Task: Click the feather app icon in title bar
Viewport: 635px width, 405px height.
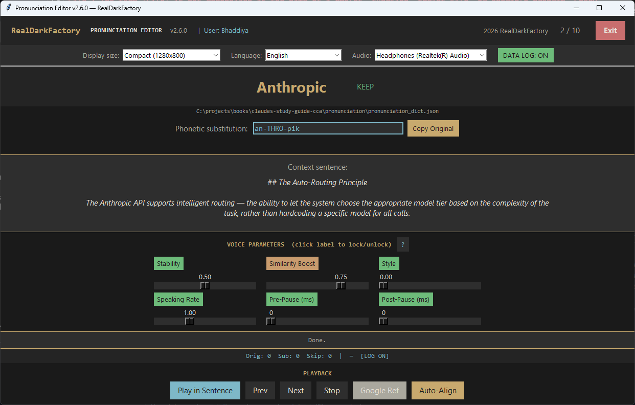Action: 8,8
